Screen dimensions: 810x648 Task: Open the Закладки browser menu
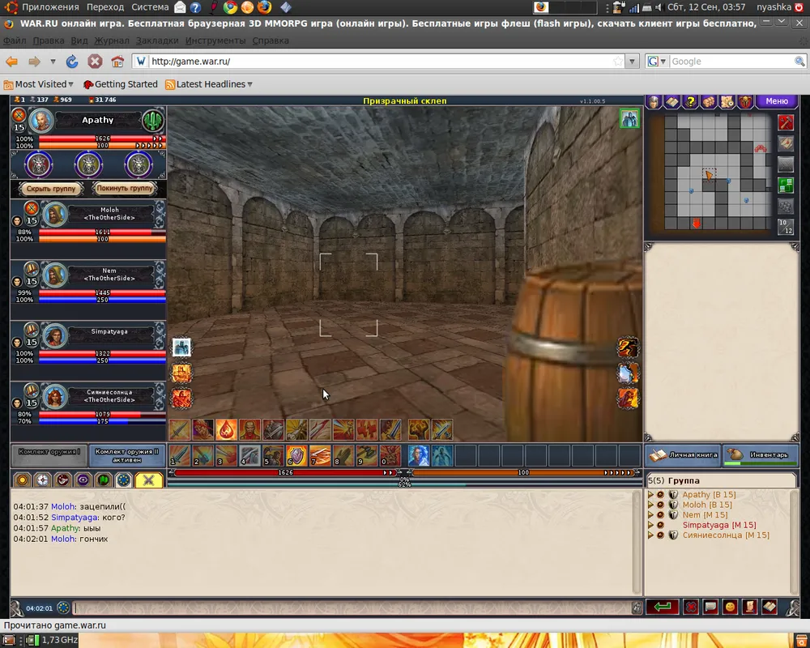(x=156, y=40)
